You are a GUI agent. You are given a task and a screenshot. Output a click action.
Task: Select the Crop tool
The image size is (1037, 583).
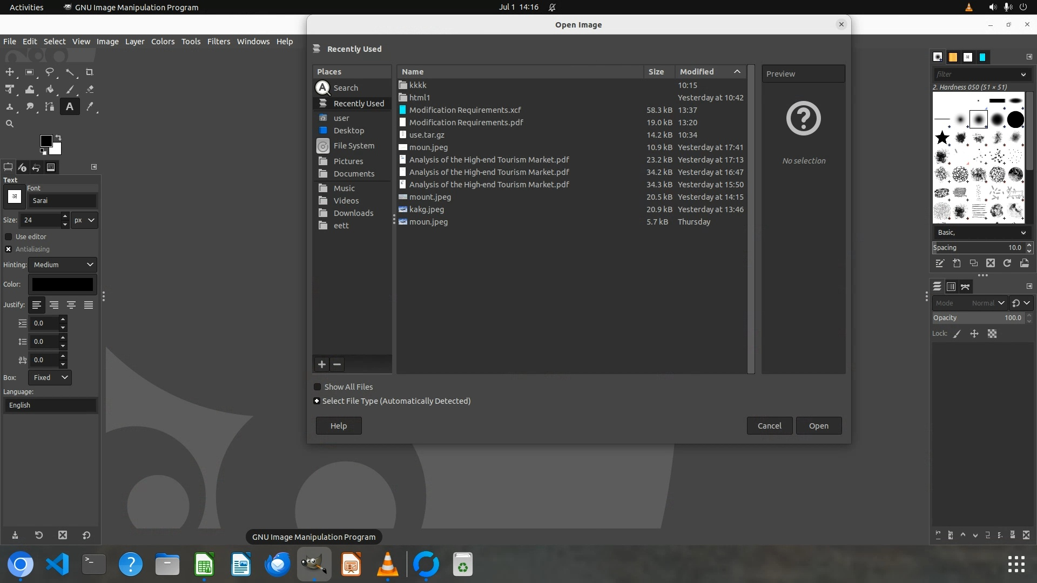pos(90,72)
